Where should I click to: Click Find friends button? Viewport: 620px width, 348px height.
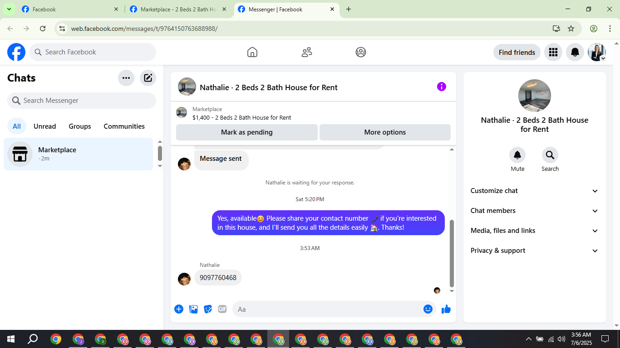pos(517,52)
